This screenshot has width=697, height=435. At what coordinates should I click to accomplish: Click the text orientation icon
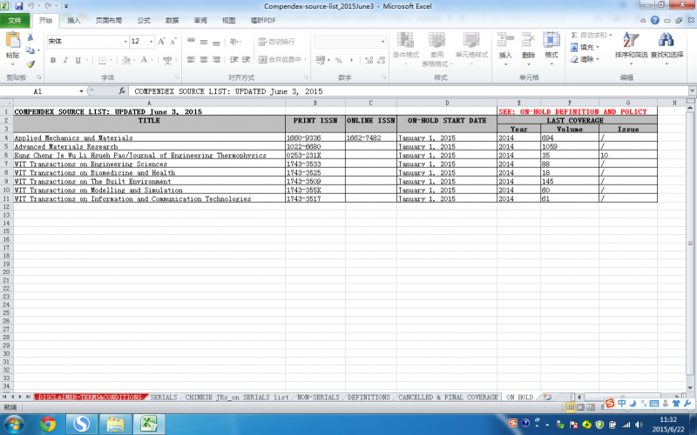[x=233, y=41]
